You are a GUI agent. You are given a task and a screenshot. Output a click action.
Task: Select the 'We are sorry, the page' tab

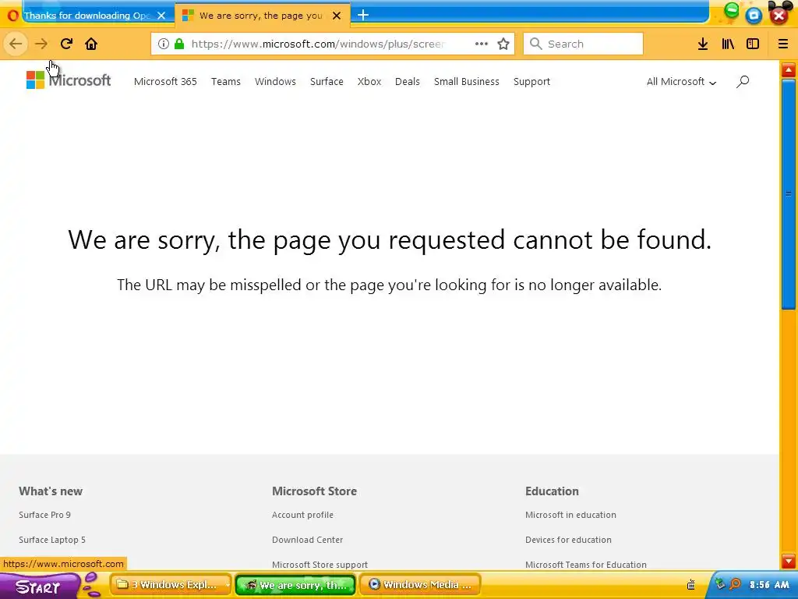point(260,16)
